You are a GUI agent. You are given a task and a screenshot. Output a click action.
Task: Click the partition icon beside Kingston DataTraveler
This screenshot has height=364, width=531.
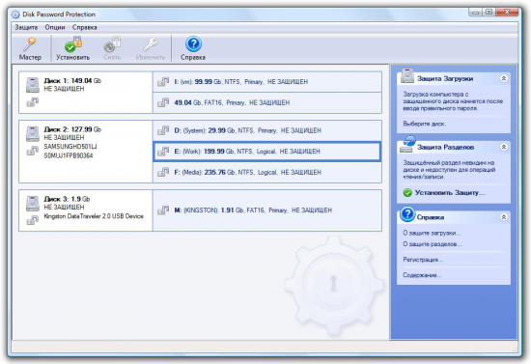[x=33, y=220]
